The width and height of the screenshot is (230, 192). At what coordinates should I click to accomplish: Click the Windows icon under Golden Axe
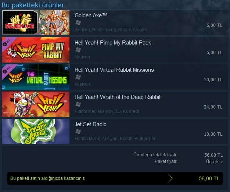click(78, 23)
